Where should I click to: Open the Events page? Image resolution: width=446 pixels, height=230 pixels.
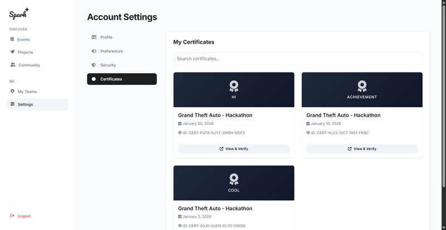click(37, 40)
